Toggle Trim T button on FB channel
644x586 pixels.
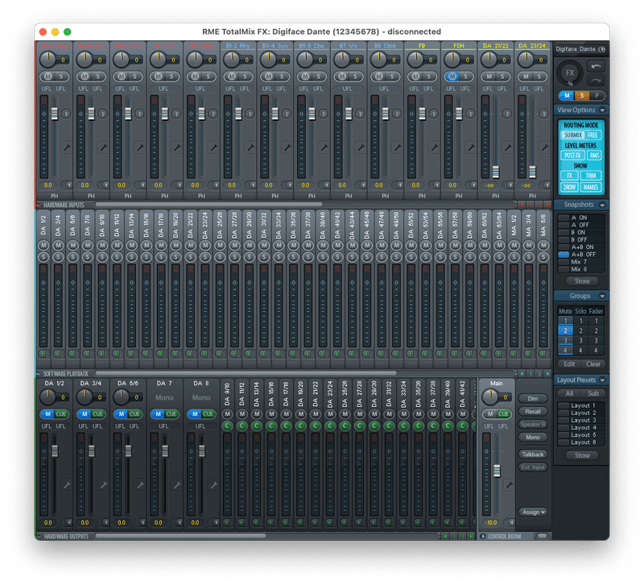coord(433,114)
